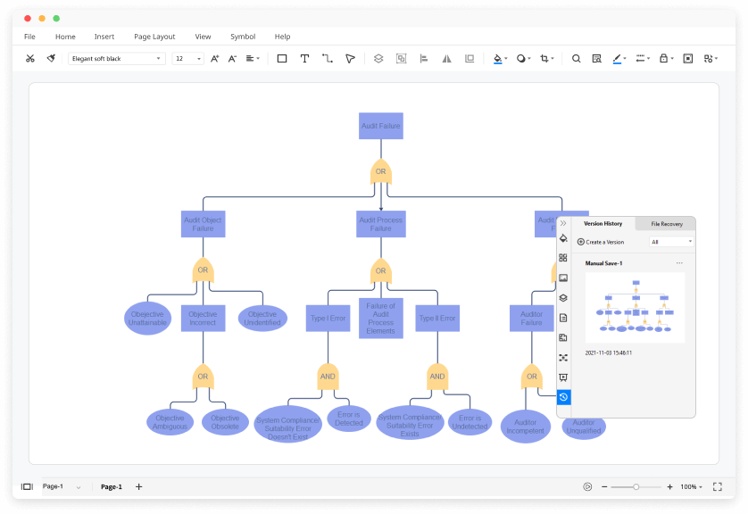
Task: Open the Page Layout menu
Action: tap(154, 37)
